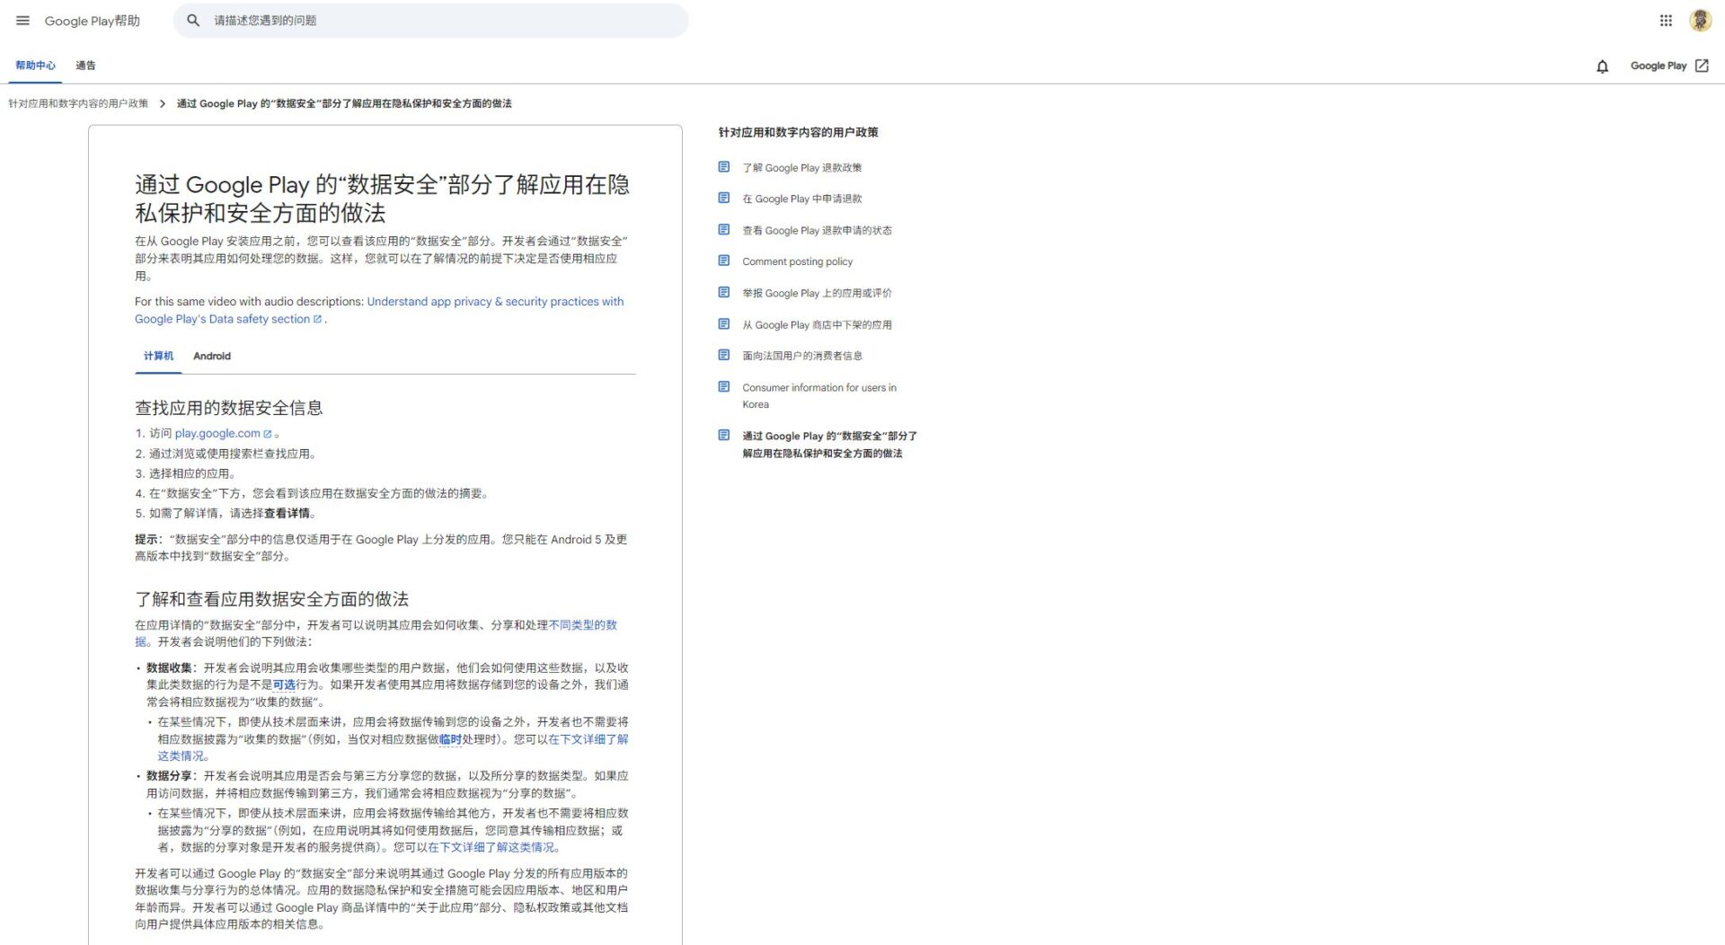Click the article icon beside 从 Google Play 商店中下架的应用

pyautogui.click(x=724, y=324)
